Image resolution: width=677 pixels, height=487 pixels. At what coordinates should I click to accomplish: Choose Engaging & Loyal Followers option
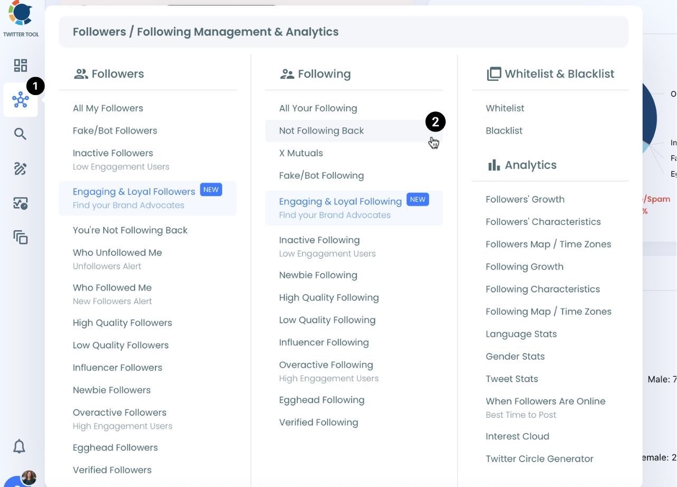(134, 192)
